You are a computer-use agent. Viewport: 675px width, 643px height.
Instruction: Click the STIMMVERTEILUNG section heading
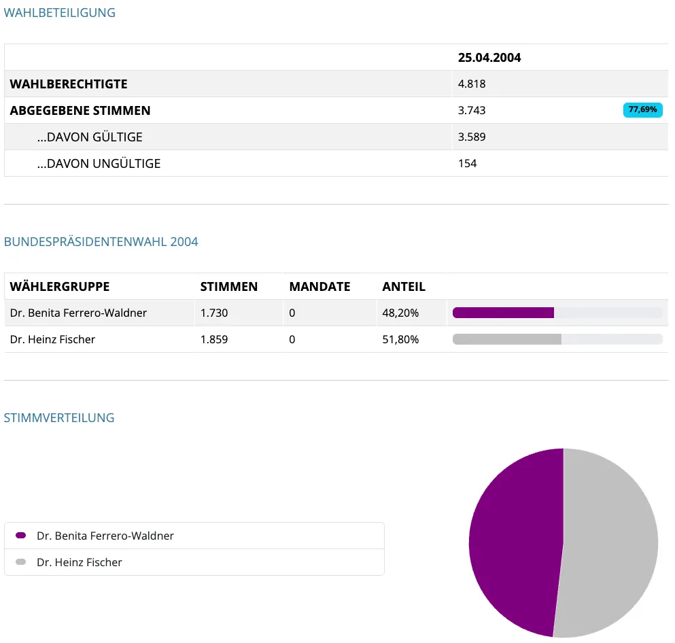click(59, 418)
